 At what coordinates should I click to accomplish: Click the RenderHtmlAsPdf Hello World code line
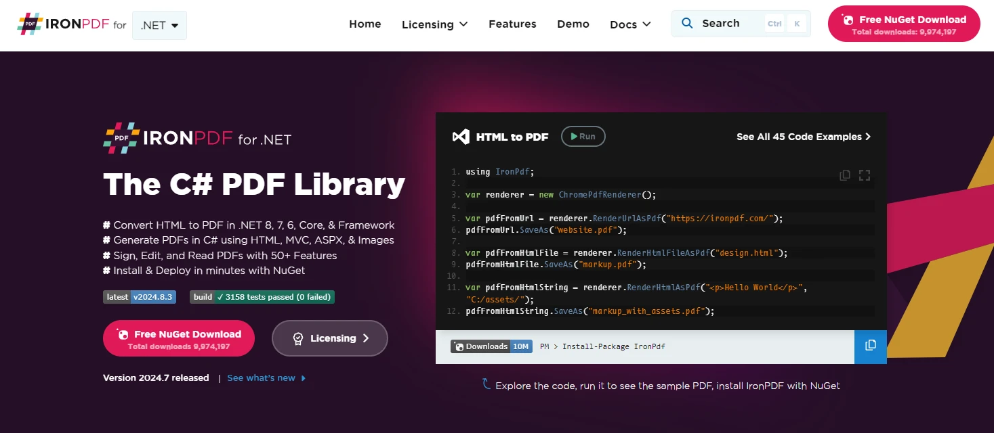(x=636, y=293)
